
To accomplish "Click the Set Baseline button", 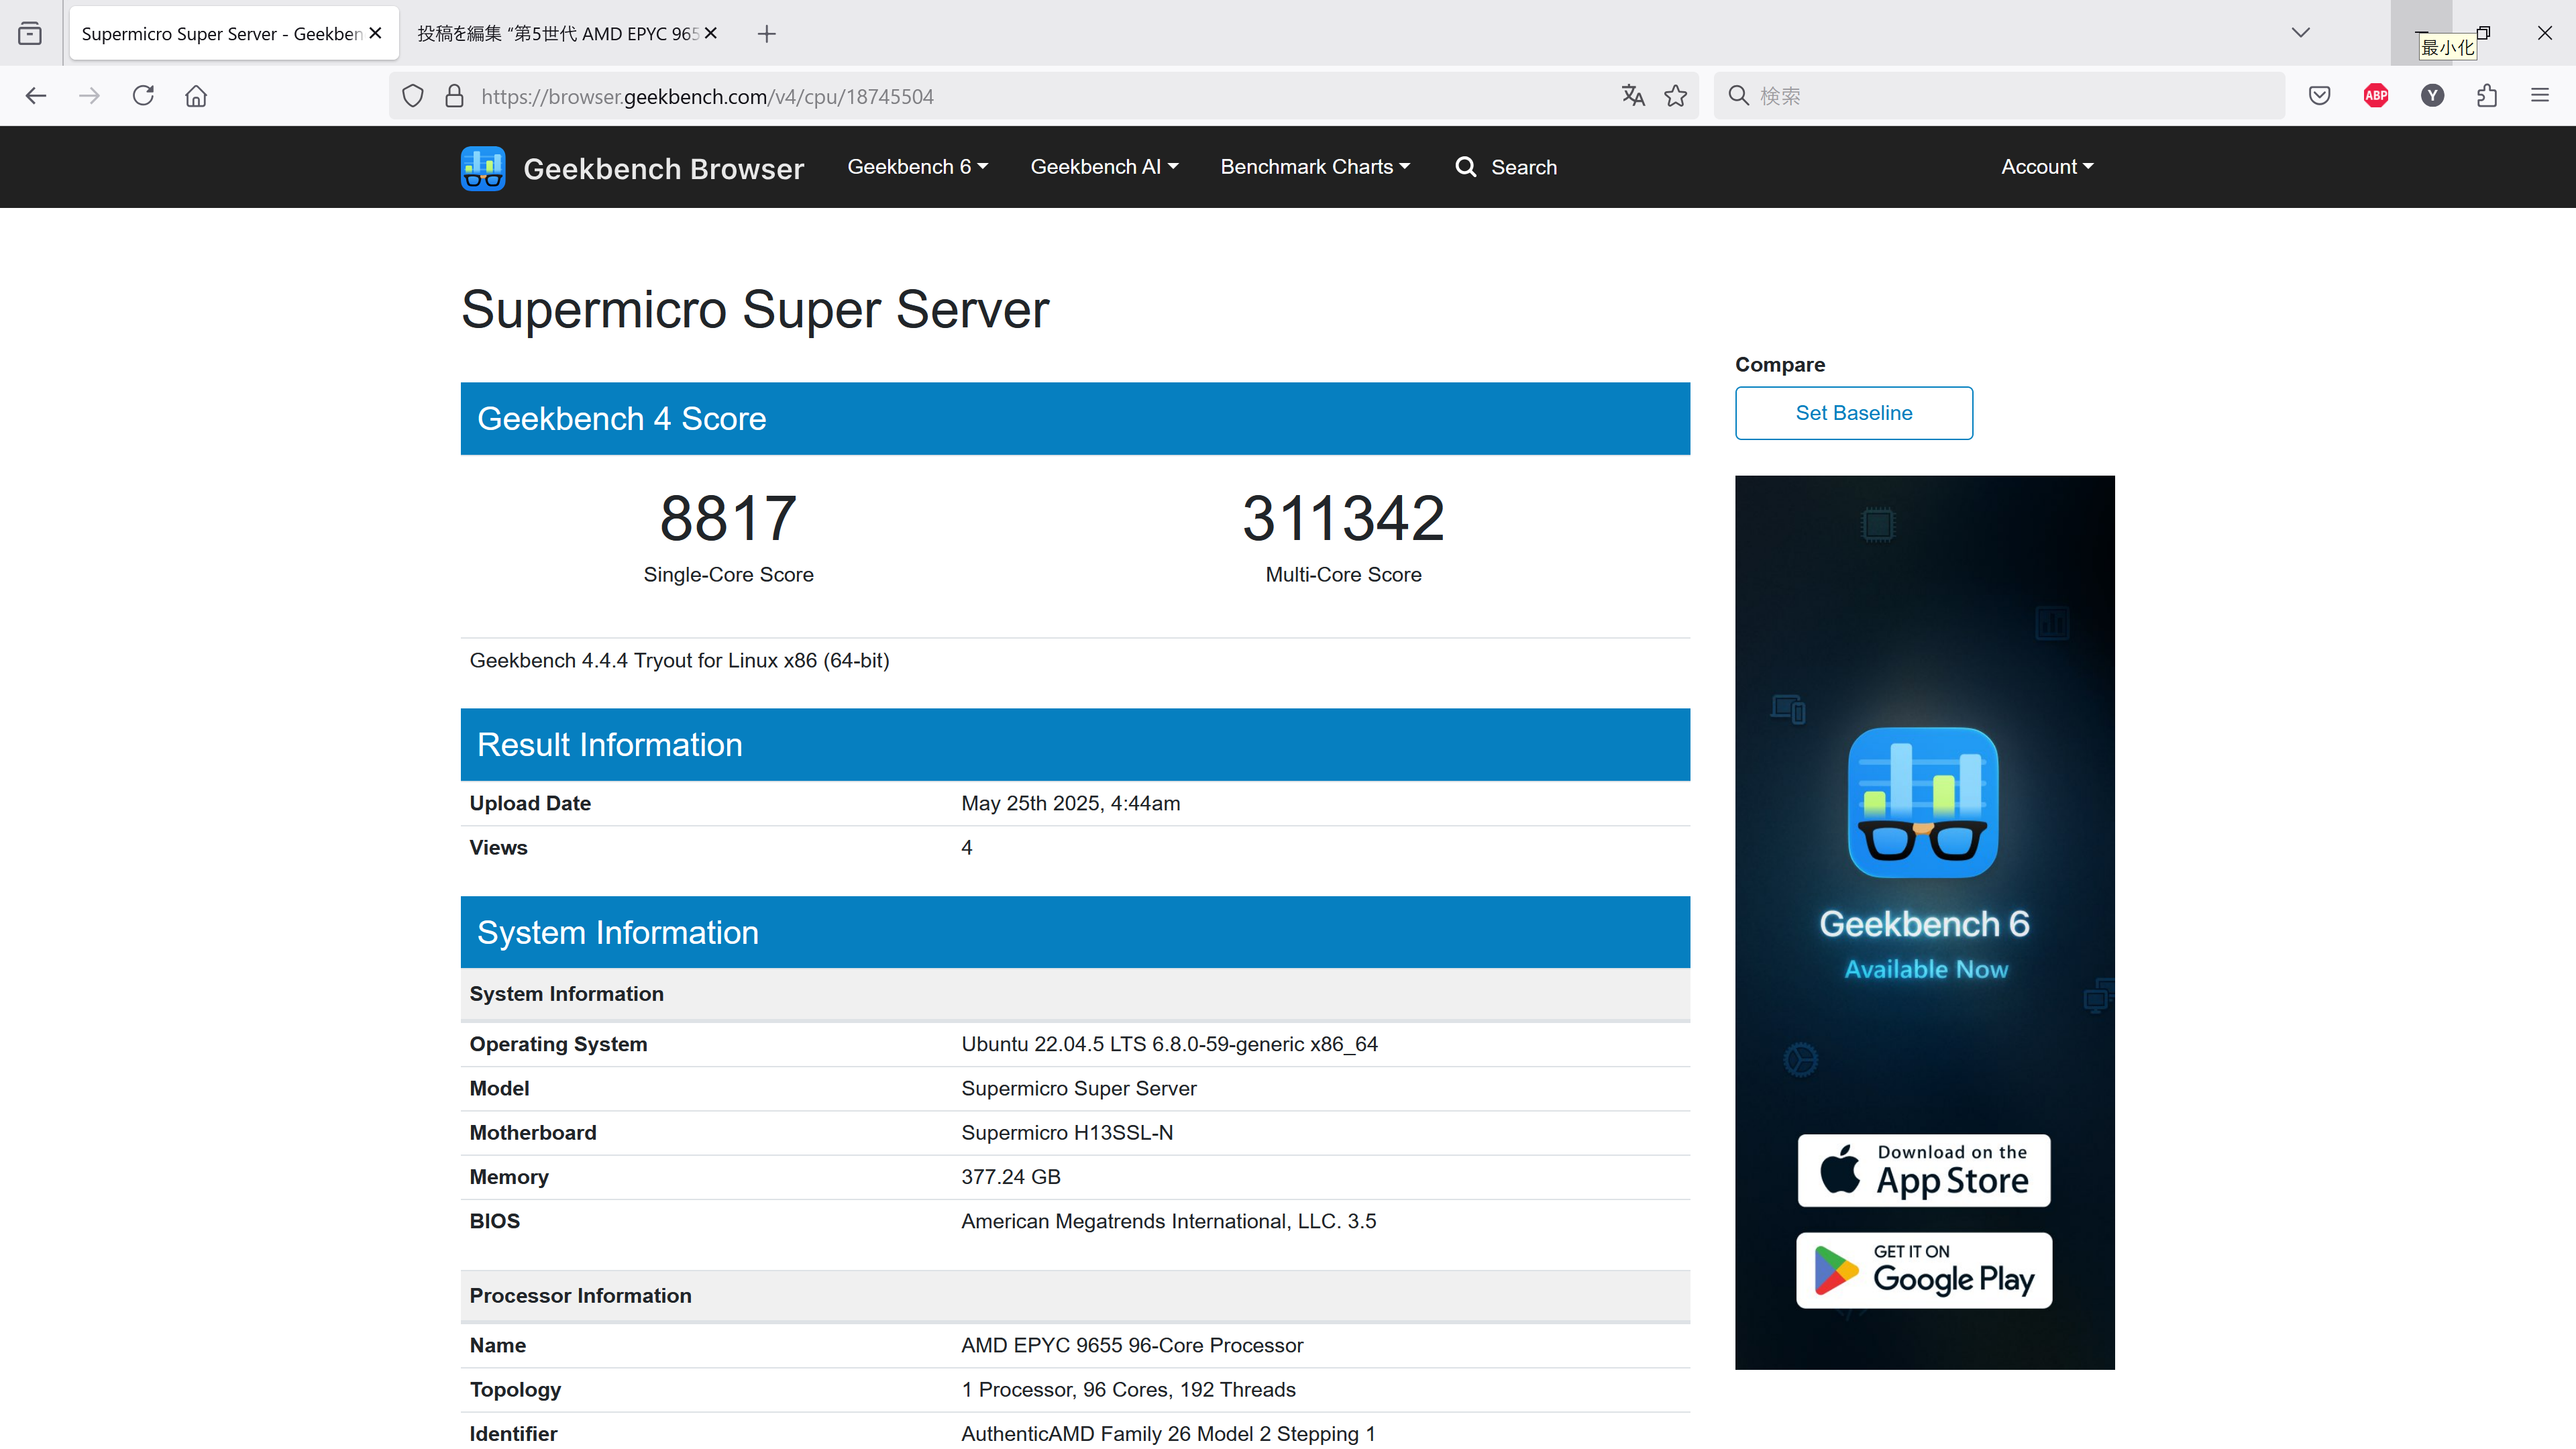I will click(x=1853, y=413).
